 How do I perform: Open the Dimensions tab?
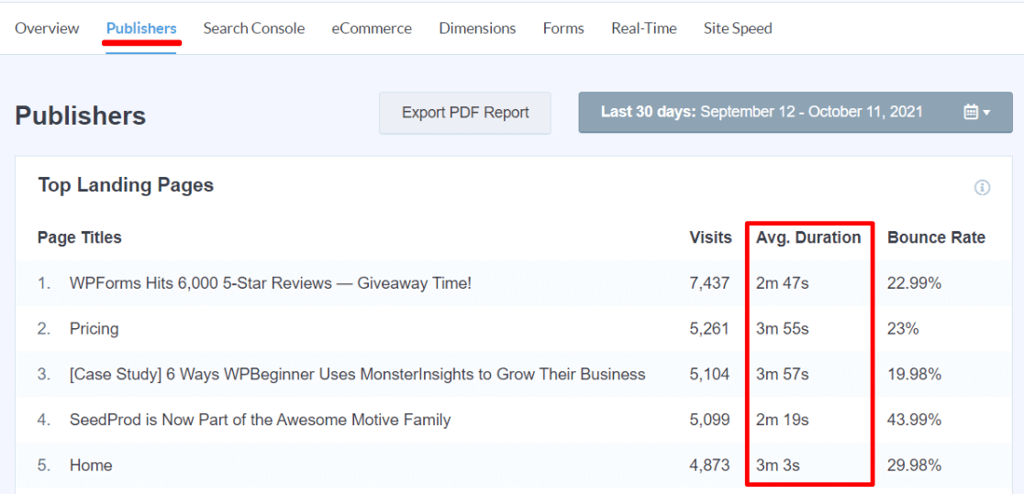point(477,28)
